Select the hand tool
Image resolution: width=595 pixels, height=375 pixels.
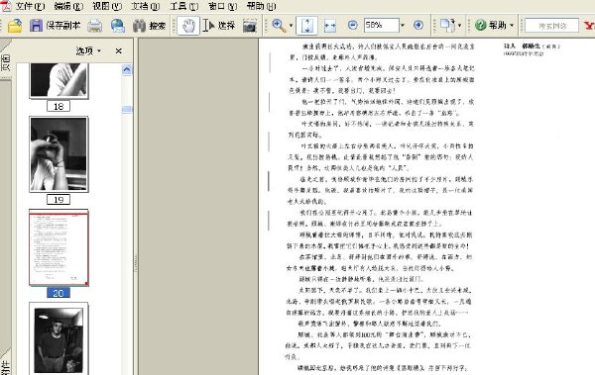[188, 26]
